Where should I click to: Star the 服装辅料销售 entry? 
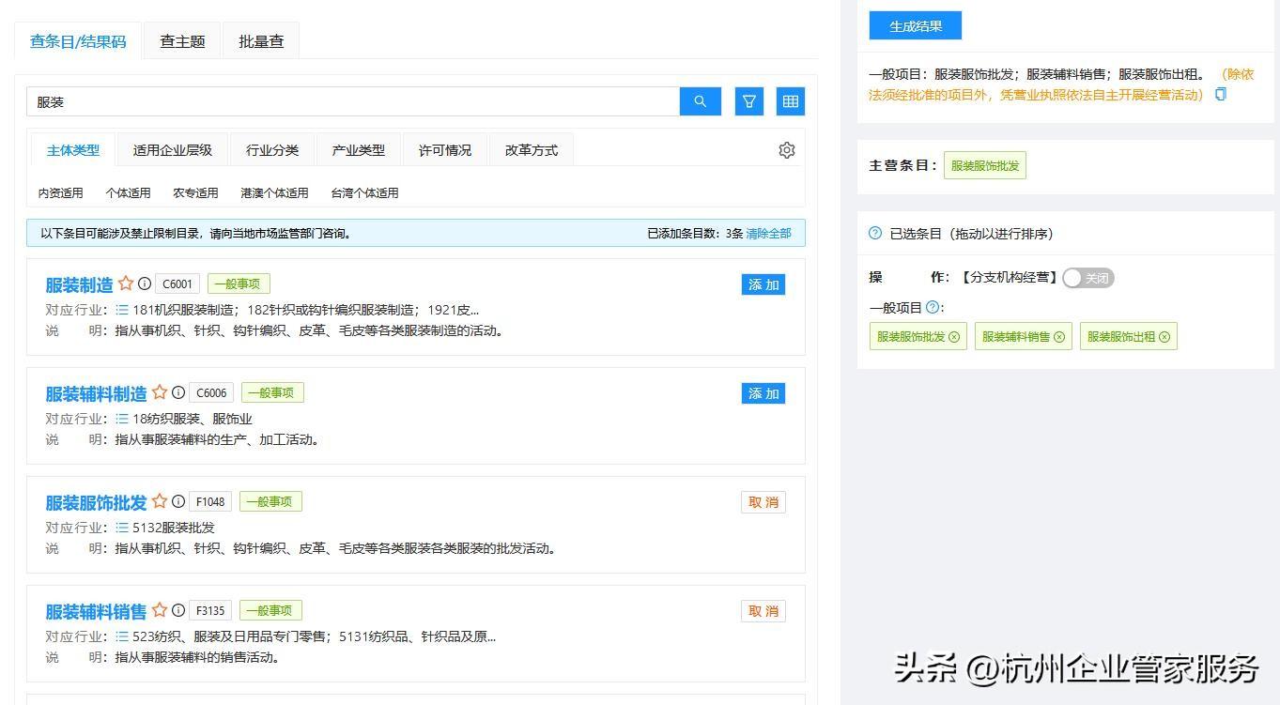click(160, 610)
